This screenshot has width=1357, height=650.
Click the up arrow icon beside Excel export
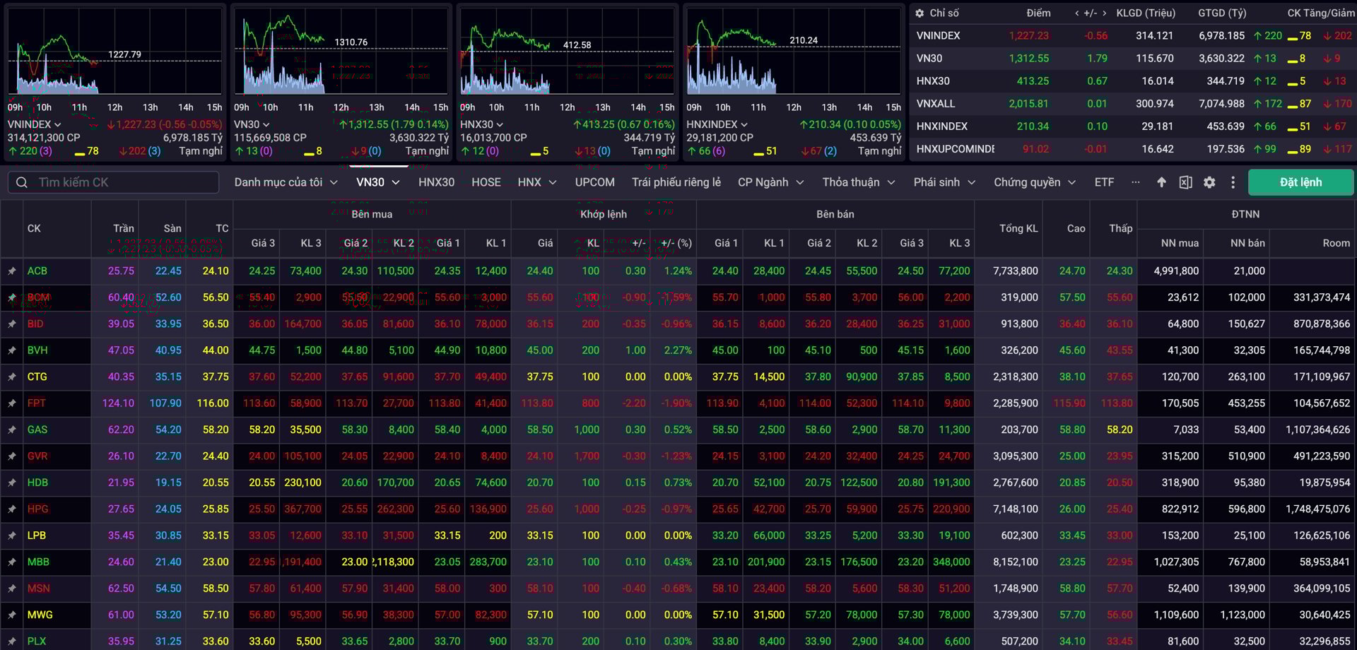tap(1161, 182)
